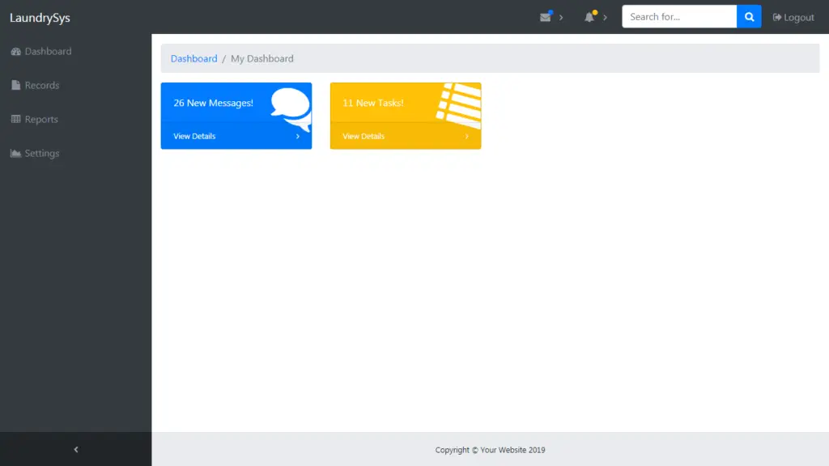This screenshot has height=466, width=829.
Task: Select Dashboard in the sidebar menu
Action: (41, 51)
